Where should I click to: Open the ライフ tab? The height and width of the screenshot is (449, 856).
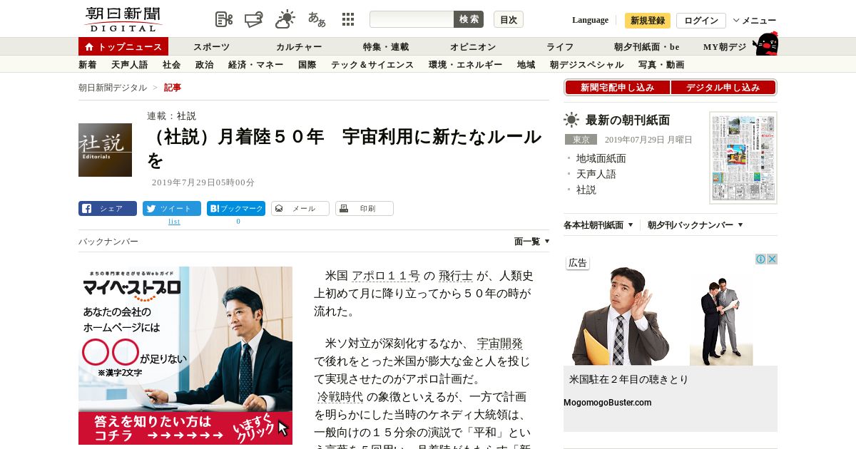pos(560,47)
